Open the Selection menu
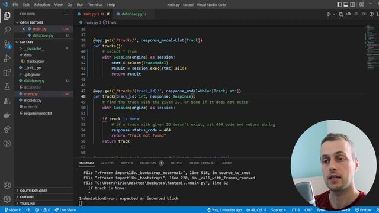 coord(42,5)
